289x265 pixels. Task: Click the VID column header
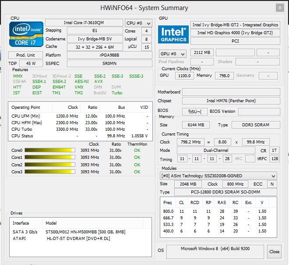(139, 107)
